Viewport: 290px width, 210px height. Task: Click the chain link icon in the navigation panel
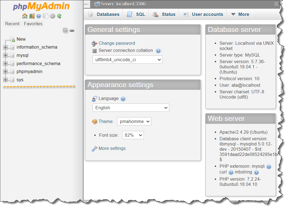72,30
